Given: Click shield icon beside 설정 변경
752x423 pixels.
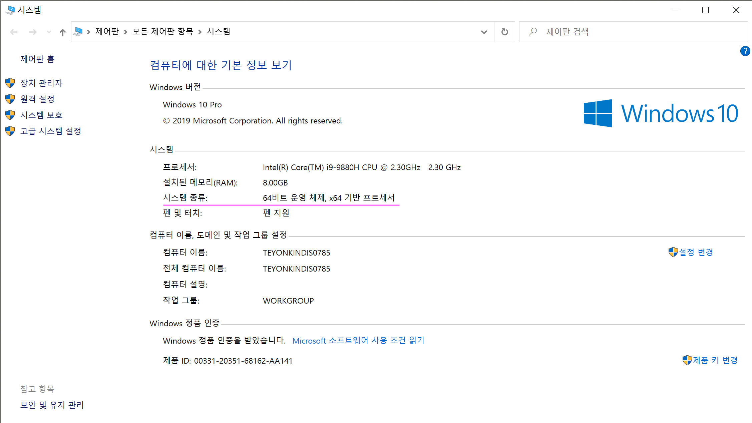Looking at the screenshot, I should click(x=673, y=252).
